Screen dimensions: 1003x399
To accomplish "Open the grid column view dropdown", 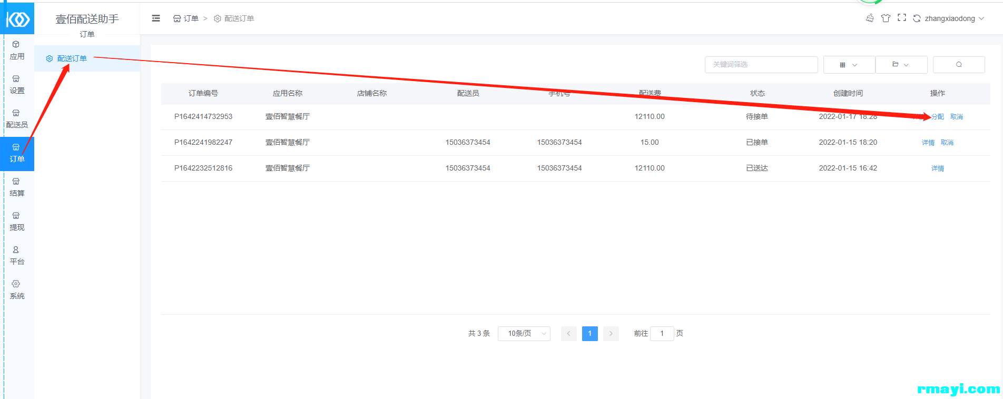I will [849, 65].
